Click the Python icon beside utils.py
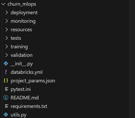 [x=6, y=115]
